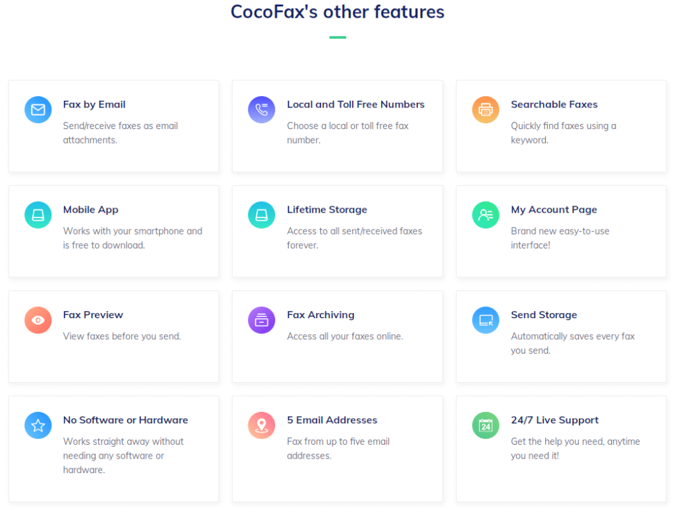The height and width of the screenshot is (508, 675).
Task: Select the Lifetime Storage heading text
Action: [327, 210]
